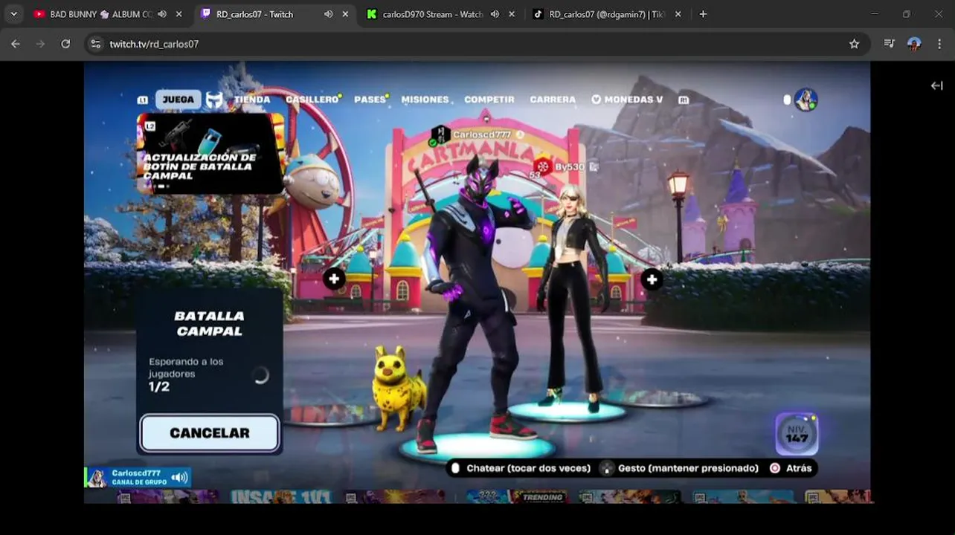Open the CARRERA career tab
Screen dimensions: 955x535
click(553, 100)
